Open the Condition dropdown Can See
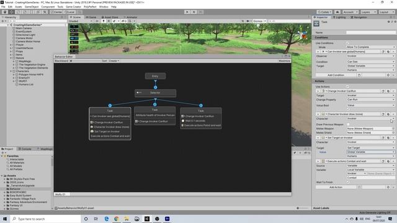Screen dimensions: 397x223 (x=371, y=62)
